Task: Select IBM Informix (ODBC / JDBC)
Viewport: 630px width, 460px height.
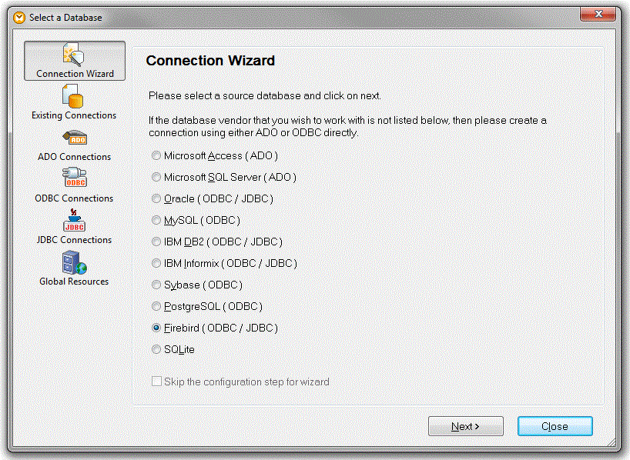Action: pyautogui.click(x=156, y=263)
